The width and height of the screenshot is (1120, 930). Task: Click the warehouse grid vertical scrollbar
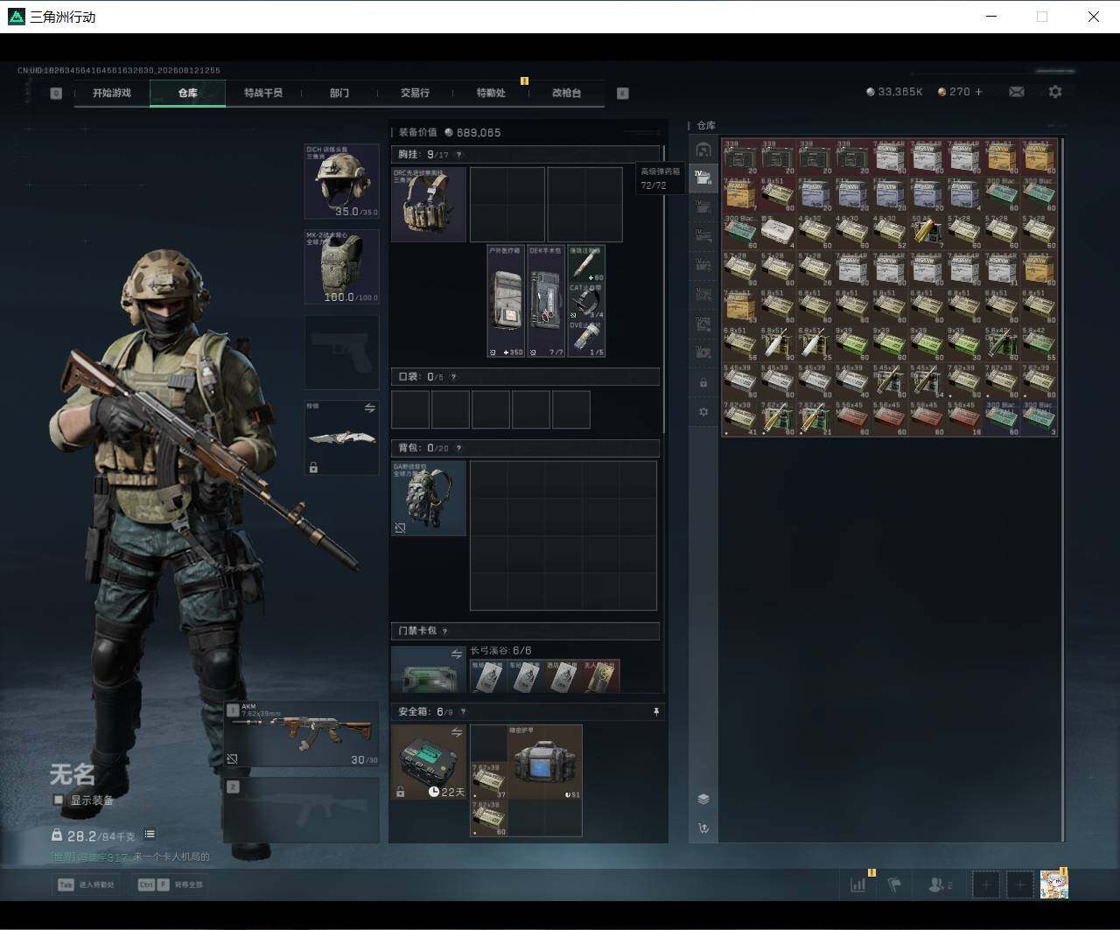[1062, 488]
